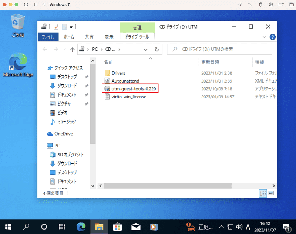Go up one folder level
The width and height of the screenshot is (296, 234).
pyautogui.click(x=72, y=50)
